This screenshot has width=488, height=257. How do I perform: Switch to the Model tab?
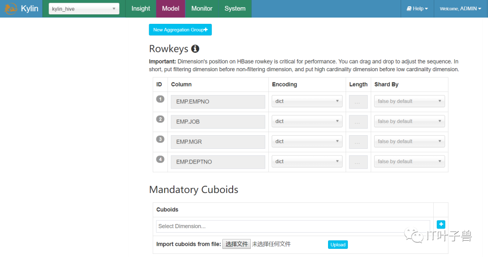tap(170, 9)
